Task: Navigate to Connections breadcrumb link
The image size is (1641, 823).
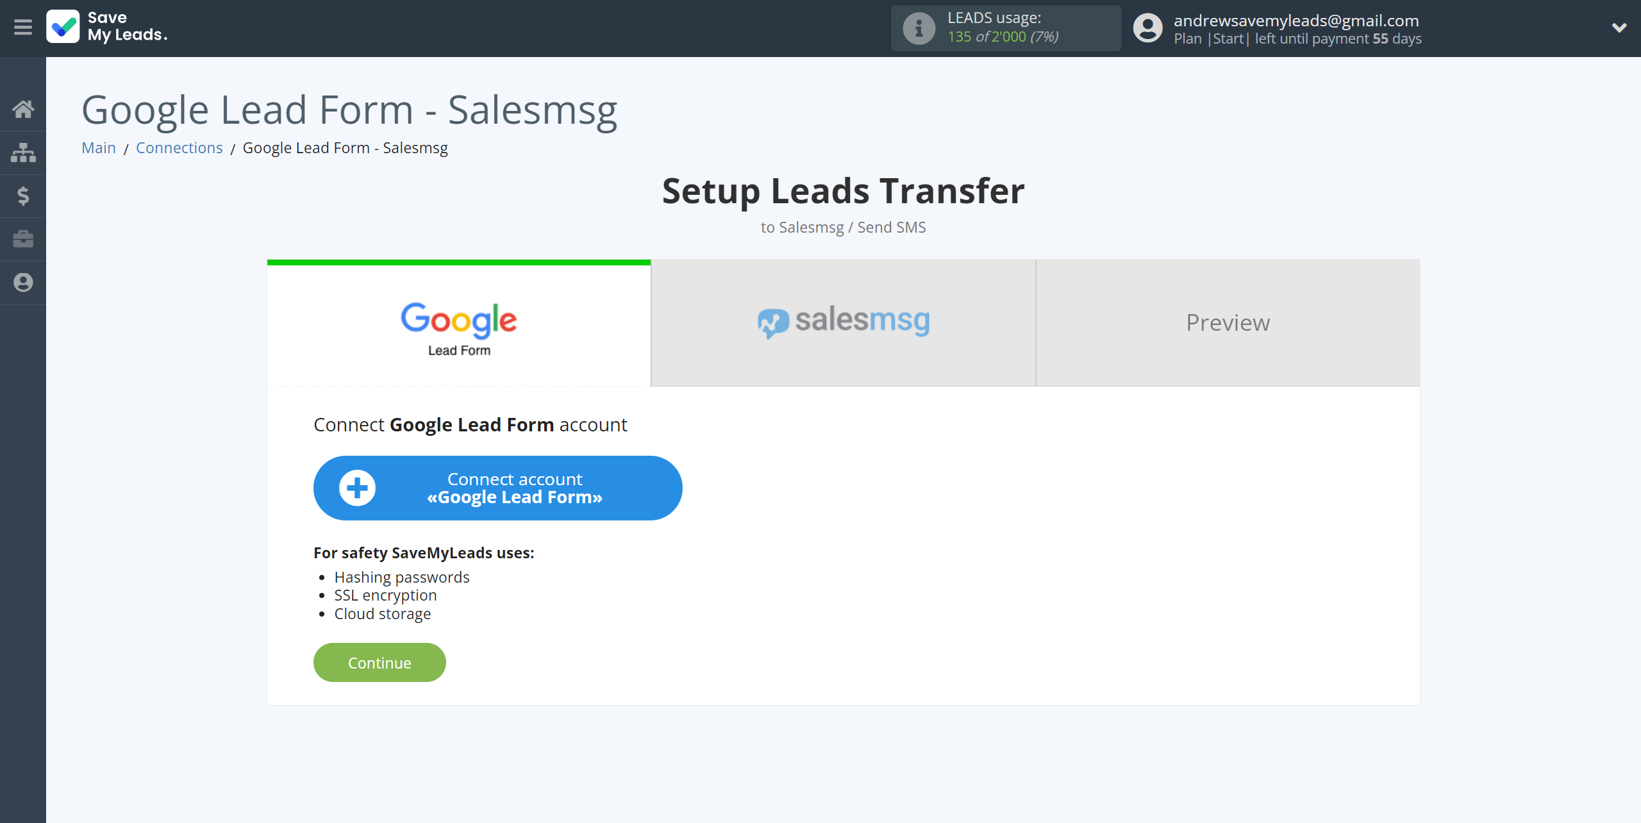Action: tap(178, 148)
